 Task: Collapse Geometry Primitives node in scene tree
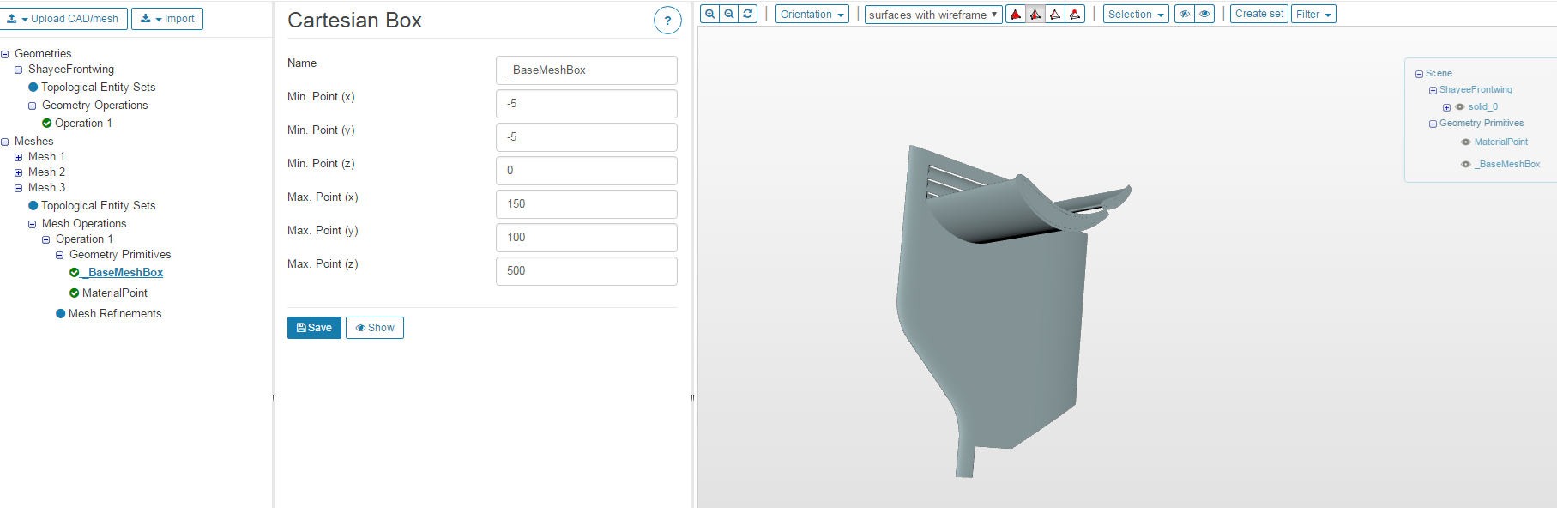point(1433,124)
